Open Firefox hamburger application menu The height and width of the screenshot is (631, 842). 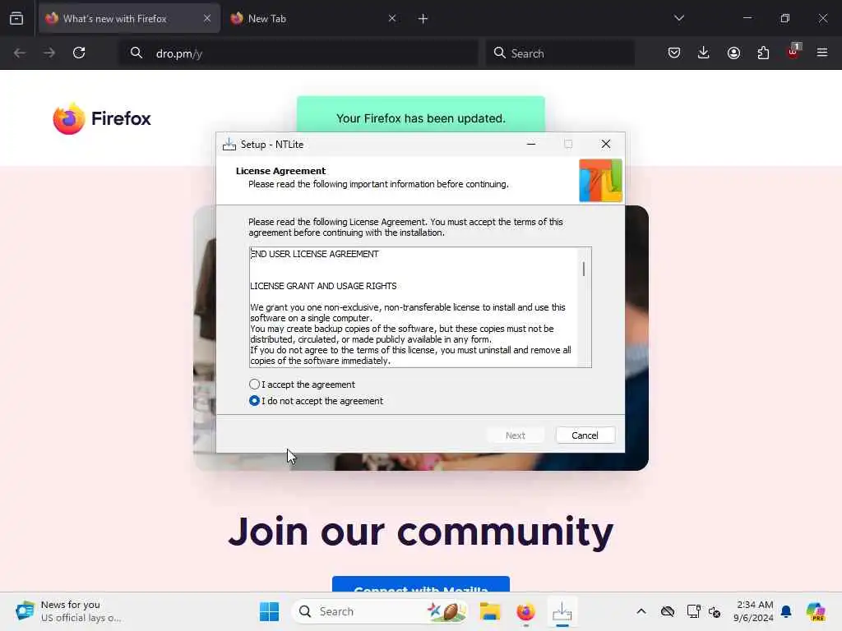click(x=822, y=53)
